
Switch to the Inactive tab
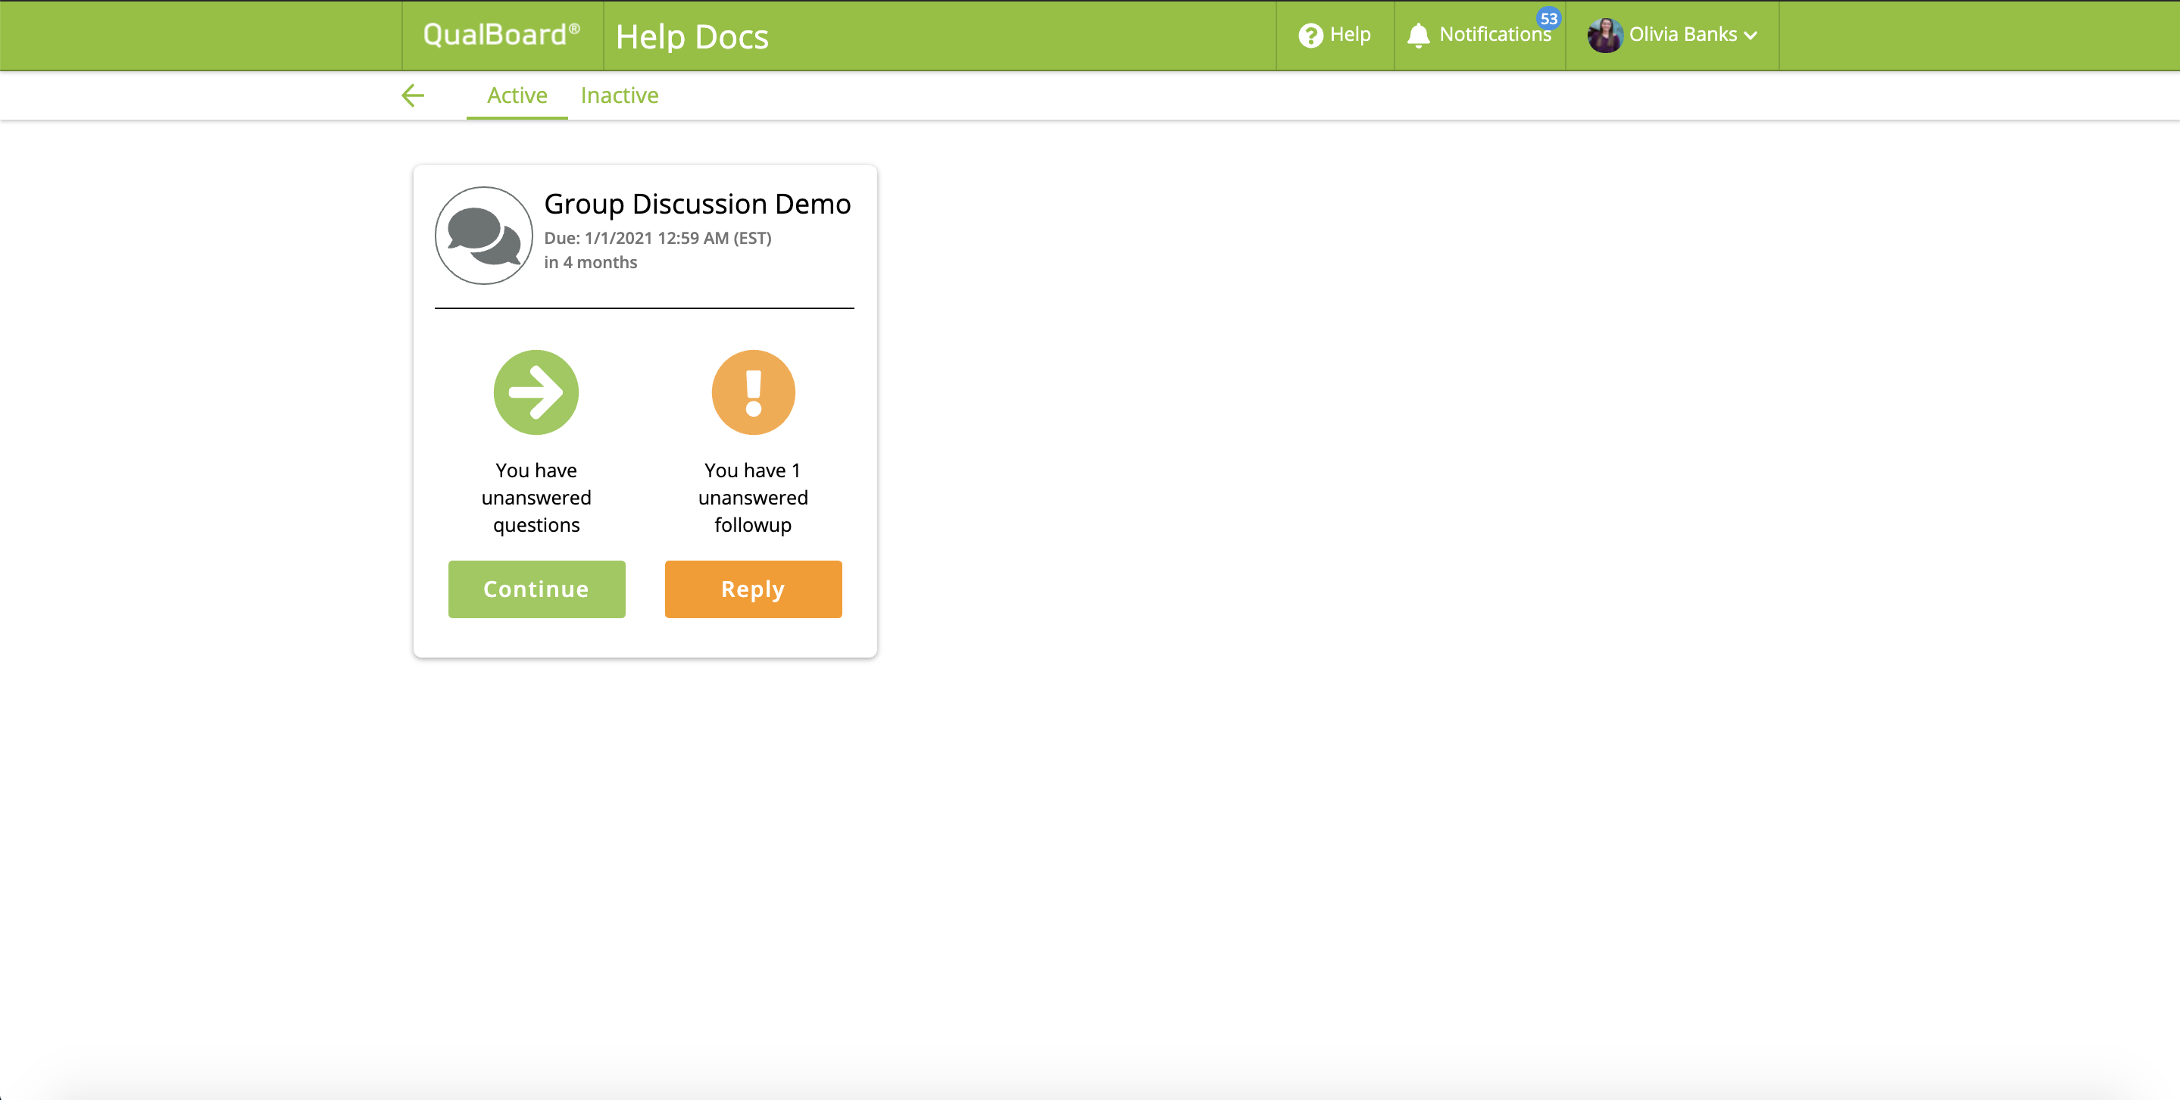click(x=619, y=95)
